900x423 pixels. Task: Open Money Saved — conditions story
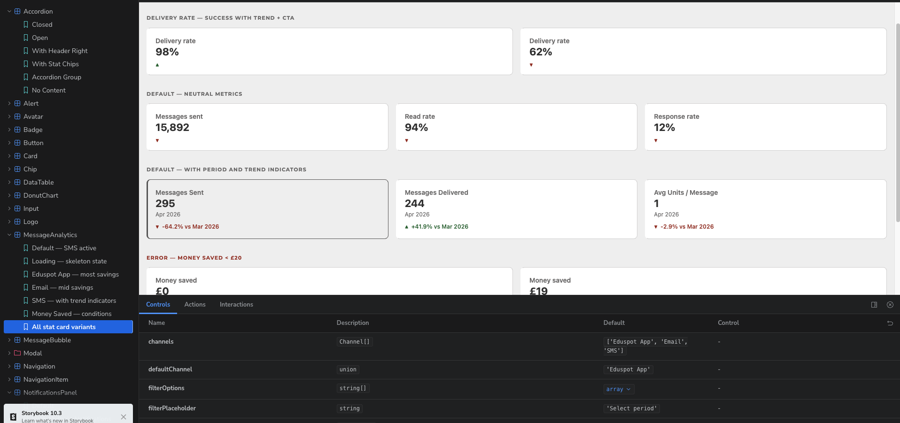tap(71, 314)
